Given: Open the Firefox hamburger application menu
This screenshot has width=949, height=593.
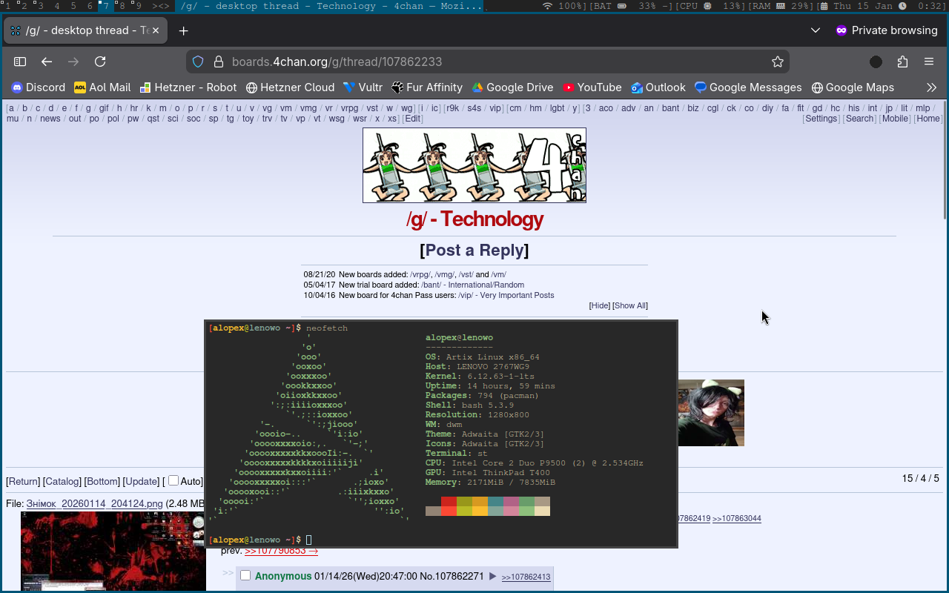Looking at the screenshot, I should [x=929, y=62].
